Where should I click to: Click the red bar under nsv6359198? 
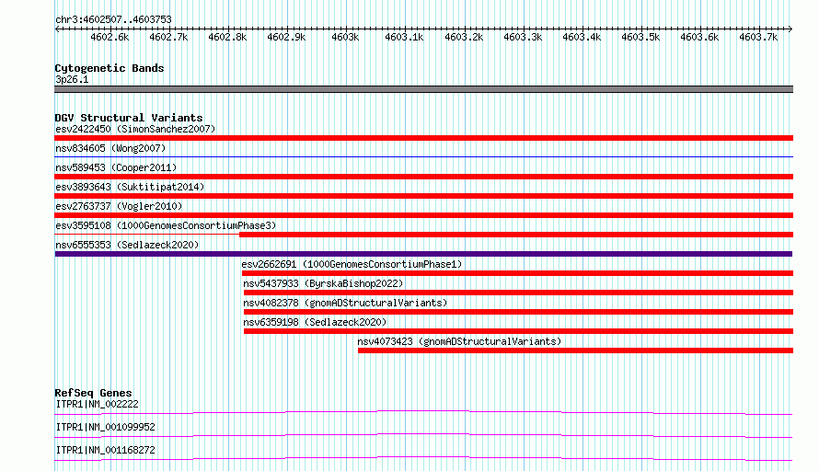(x=518, y=331)
